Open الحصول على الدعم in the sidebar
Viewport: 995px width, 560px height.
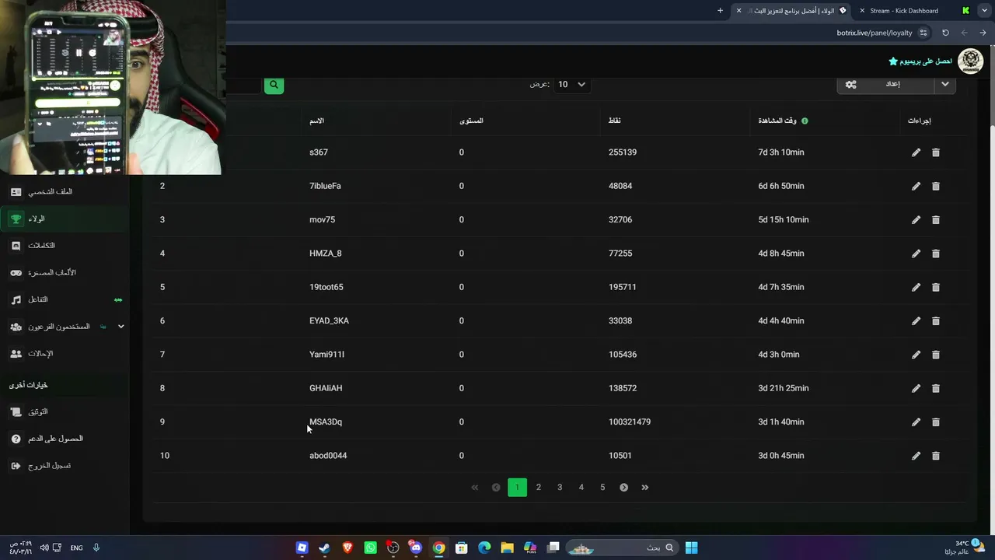(x=65, y=439)
